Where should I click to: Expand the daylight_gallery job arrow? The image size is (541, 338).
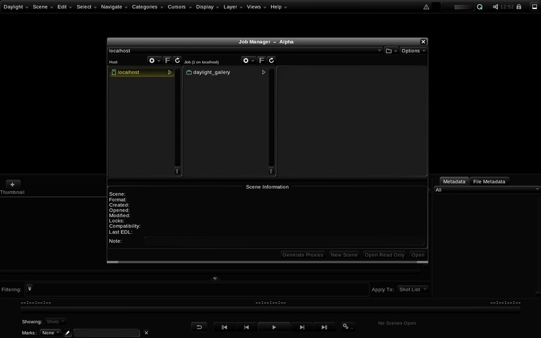(264, 72)
